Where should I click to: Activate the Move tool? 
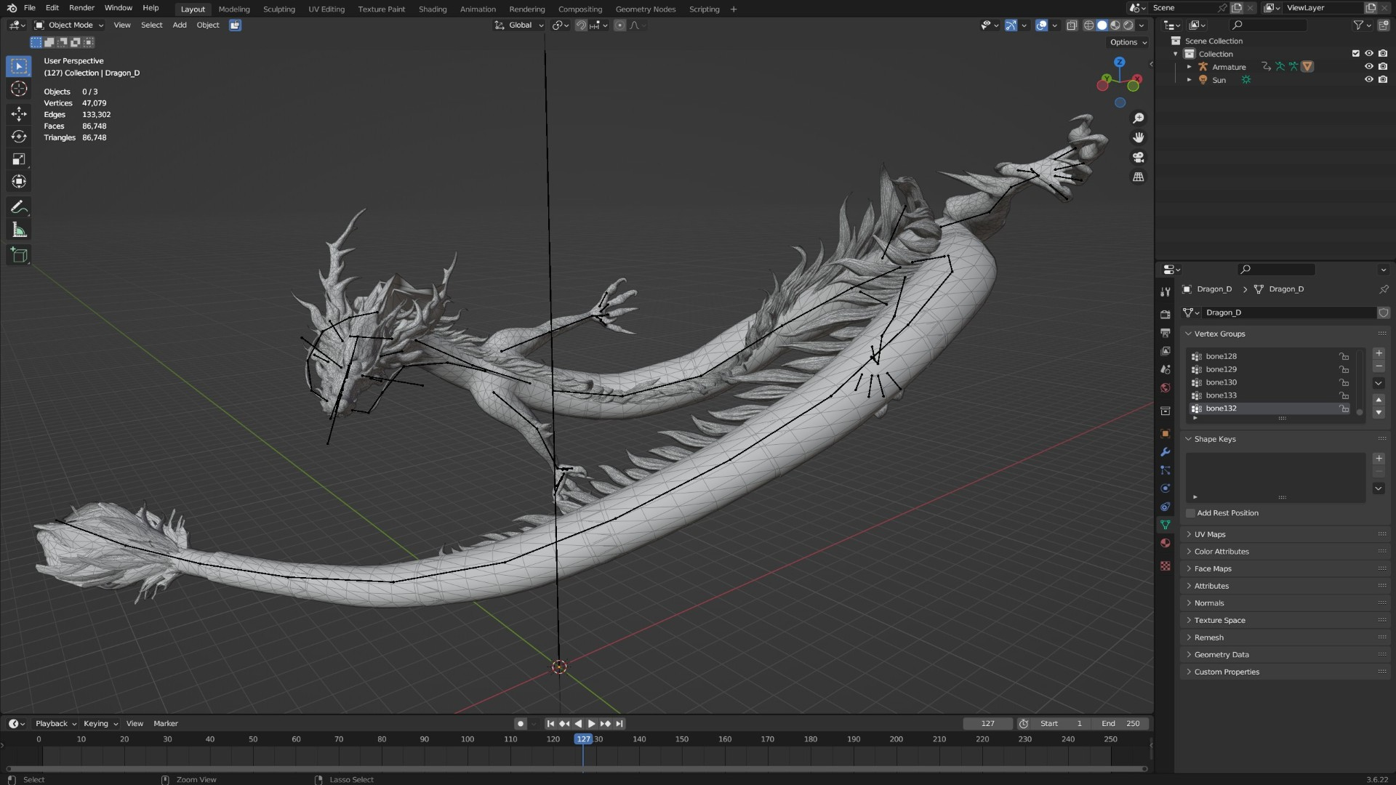point(19,113)
